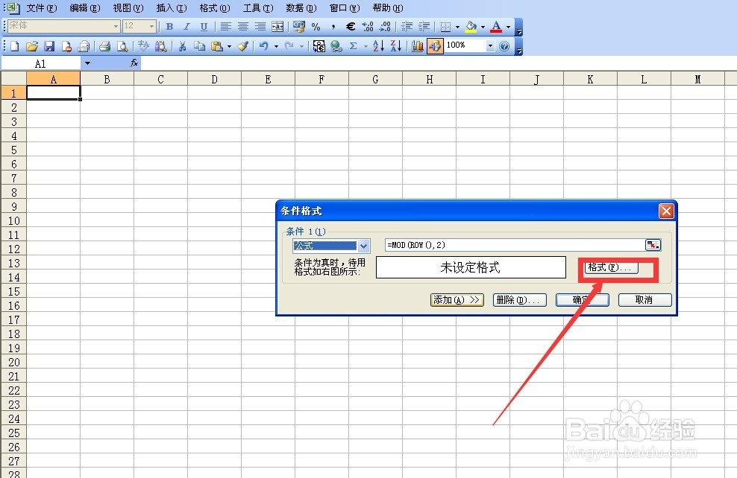The image size is (737, 478).
Task: Open paste options dropdown arrow
Action: click(229, 46)
